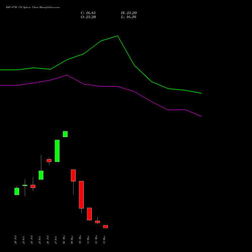The image size is (252, 252).
Task: Select the green candle for 25 Feb
Action: pos(41,175)
